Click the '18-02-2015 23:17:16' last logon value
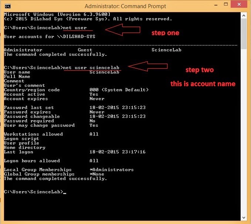 point(118,152)
